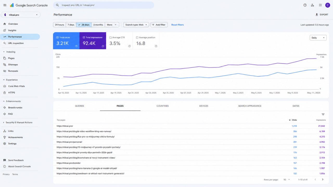Click Total clicks help icon
The image size is (333, 187).
pos(76,46)
